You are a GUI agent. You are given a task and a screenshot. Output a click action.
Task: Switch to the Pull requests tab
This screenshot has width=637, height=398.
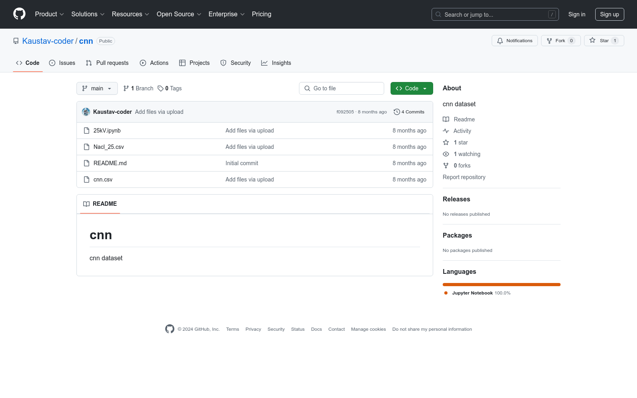click(x=107, y=63)
